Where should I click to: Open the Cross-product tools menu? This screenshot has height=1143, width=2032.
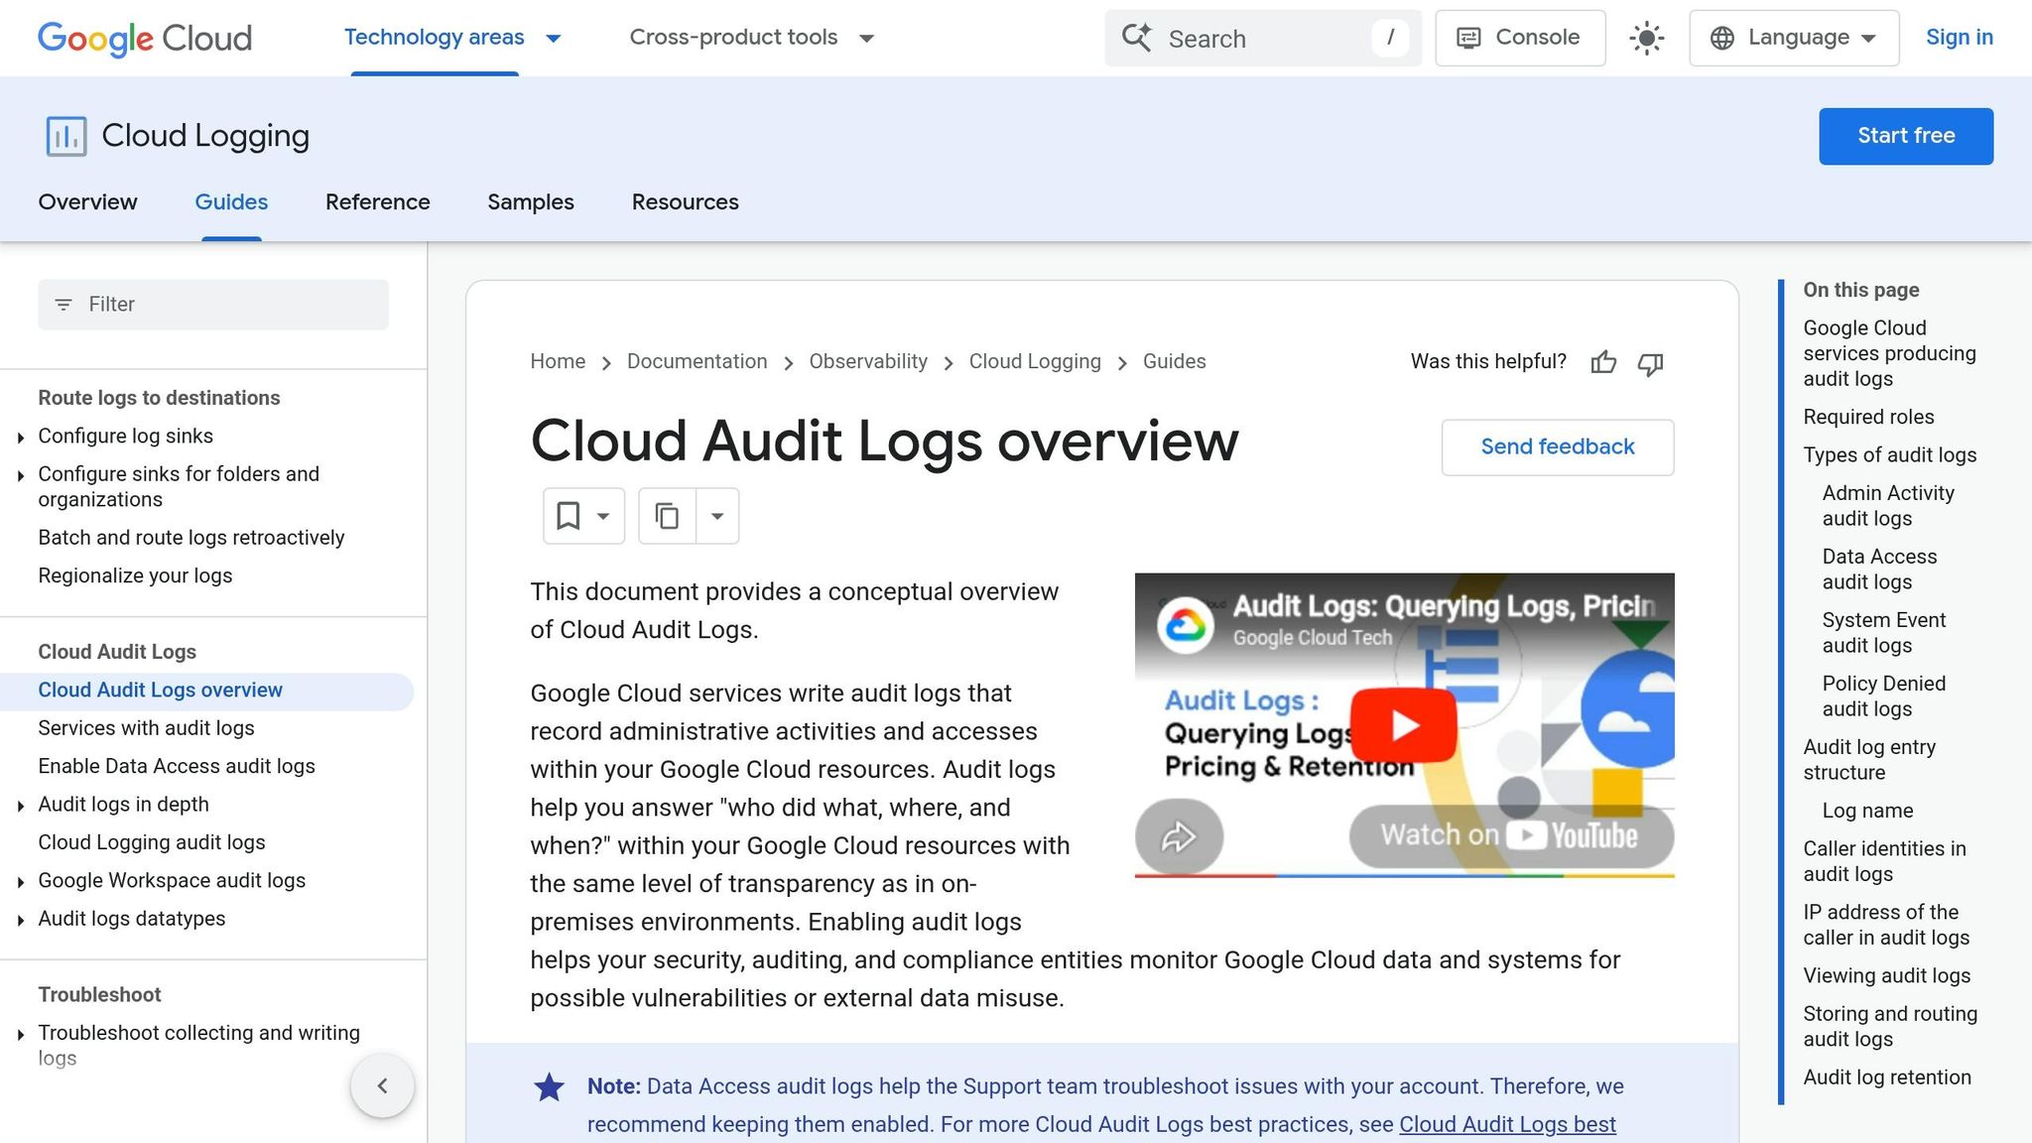pyautogui.click(x=751, y=38)
